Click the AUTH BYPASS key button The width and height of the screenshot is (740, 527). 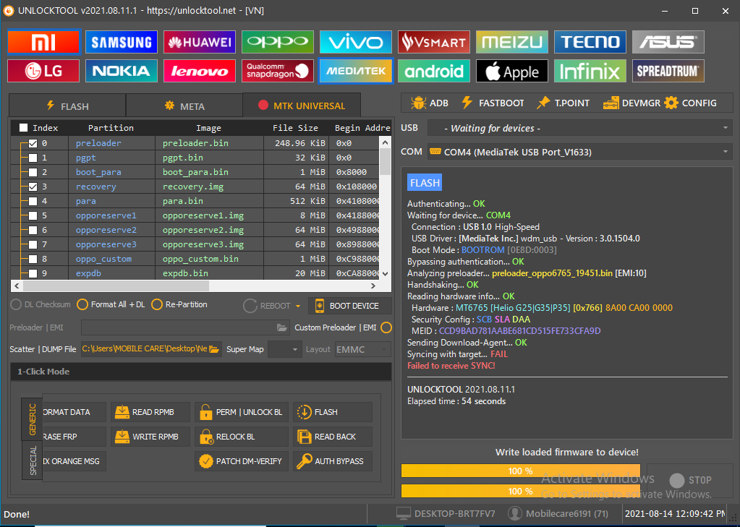(332, 461)
